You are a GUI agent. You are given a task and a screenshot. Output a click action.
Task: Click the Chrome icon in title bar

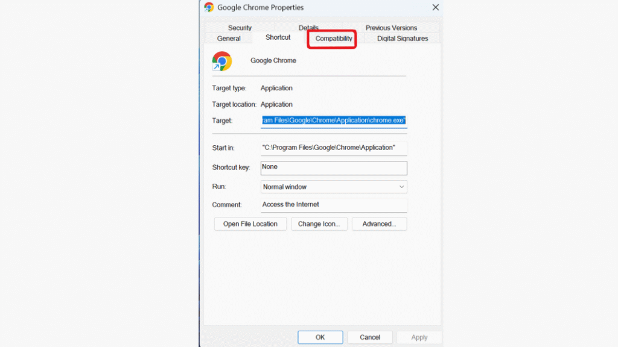(x=209, y=7)
